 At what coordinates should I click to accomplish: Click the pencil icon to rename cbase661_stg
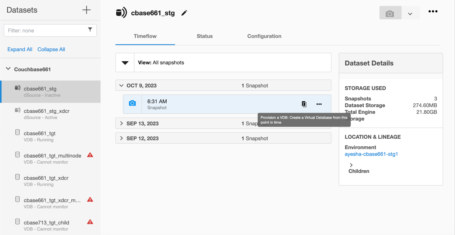pyautogui.click(x=184, y=13)
